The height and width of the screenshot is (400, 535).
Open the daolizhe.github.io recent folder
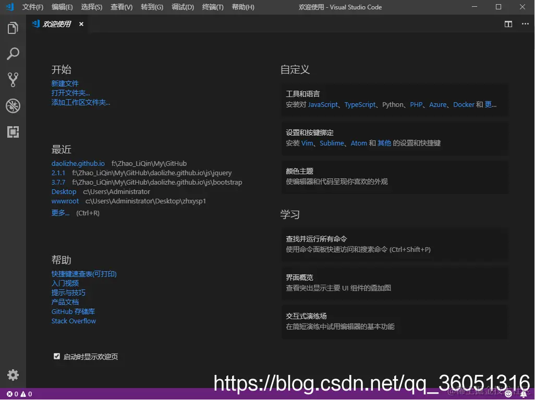(78, 163)
